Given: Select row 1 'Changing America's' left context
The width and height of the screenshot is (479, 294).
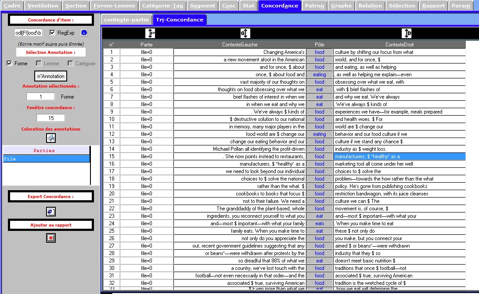Looking at the screenshot, I should [x=240, y=52].
